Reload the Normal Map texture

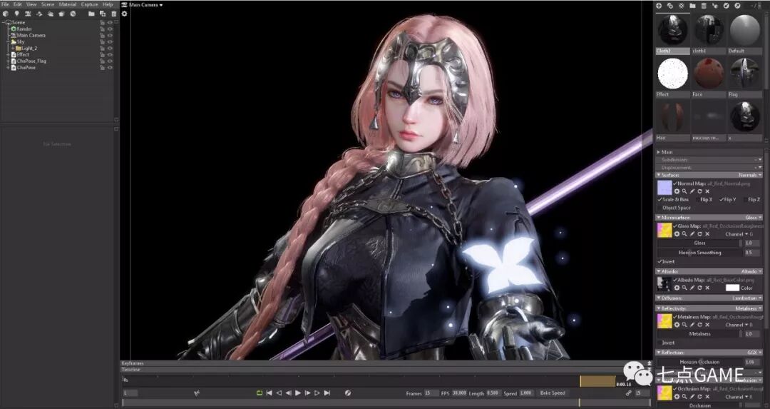pyautogui.click(x=700, y=191)
